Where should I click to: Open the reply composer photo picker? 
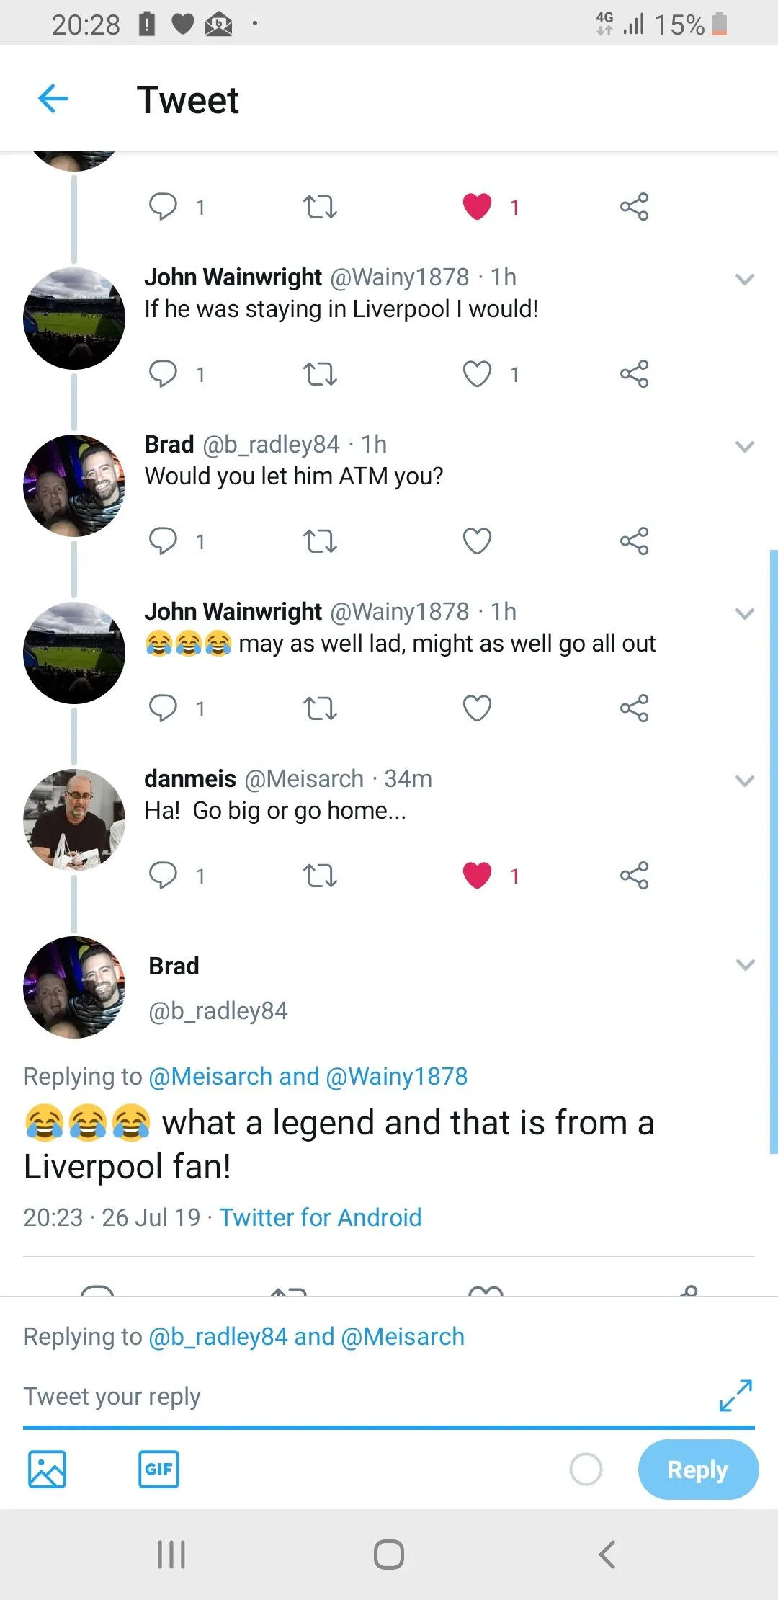click(45, 1469)
